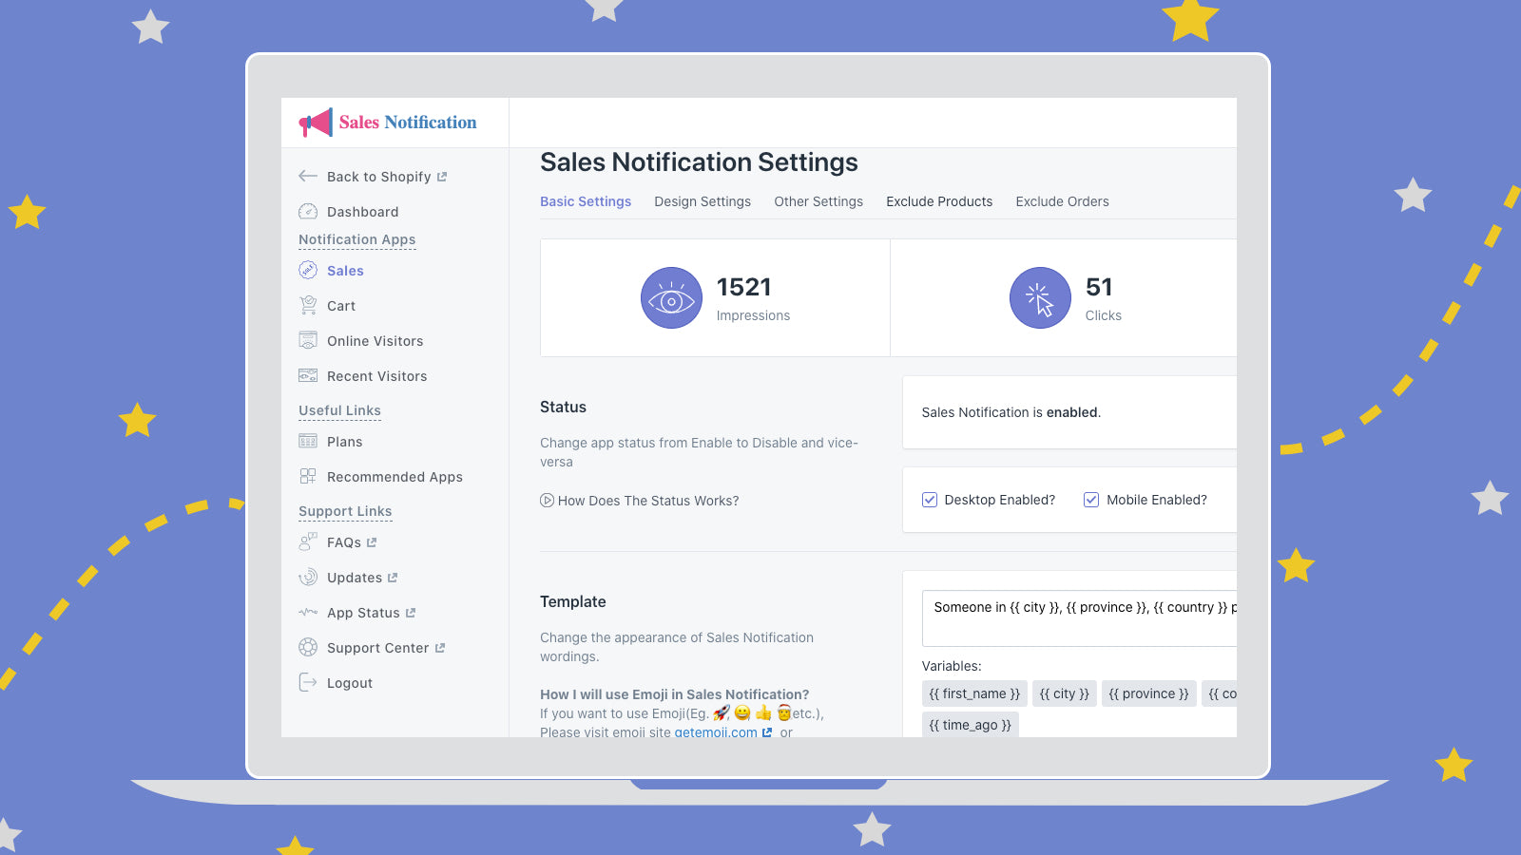Image resolution: width=1521 pixels, height=855 pixels.
Task: Open How Does The Status Works link
Action: (647, 501)
